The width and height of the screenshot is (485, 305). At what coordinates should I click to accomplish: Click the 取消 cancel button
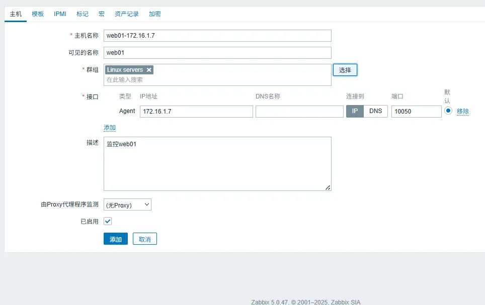tap(145, 239)
